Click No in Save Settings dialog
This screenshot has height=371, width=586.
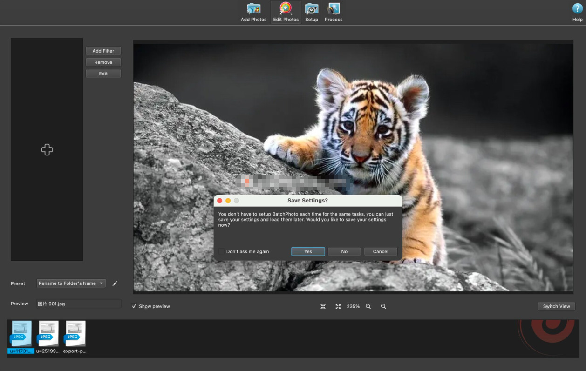click(344, 251)
